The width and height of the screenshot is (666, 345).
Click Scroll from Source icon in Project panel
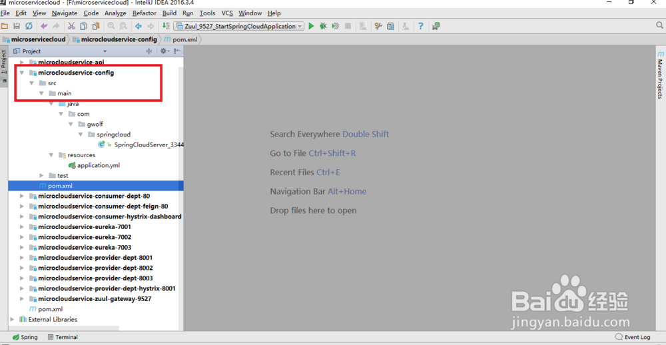pyautogui.click(x=149, y=51)
